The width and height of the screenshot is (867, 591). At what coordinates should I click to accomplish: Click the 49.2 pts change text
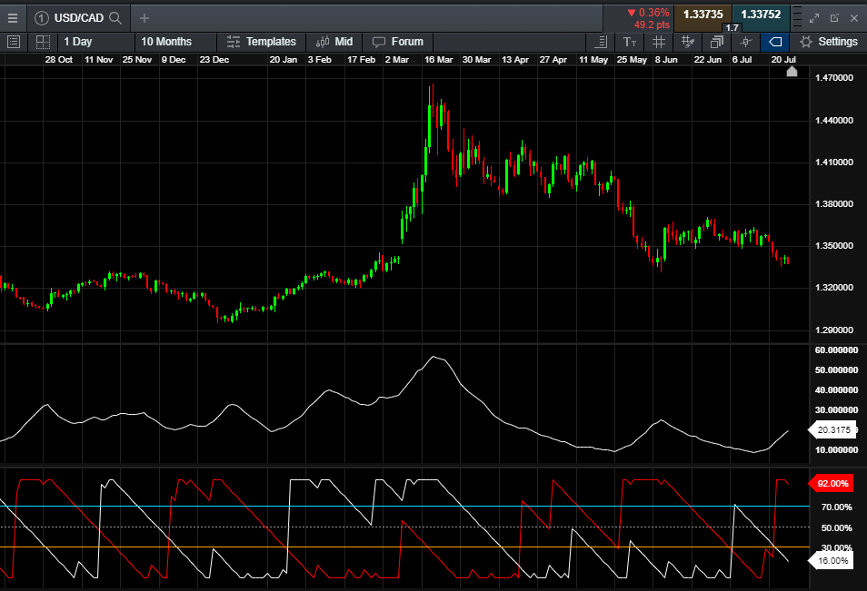coord(652,25)
